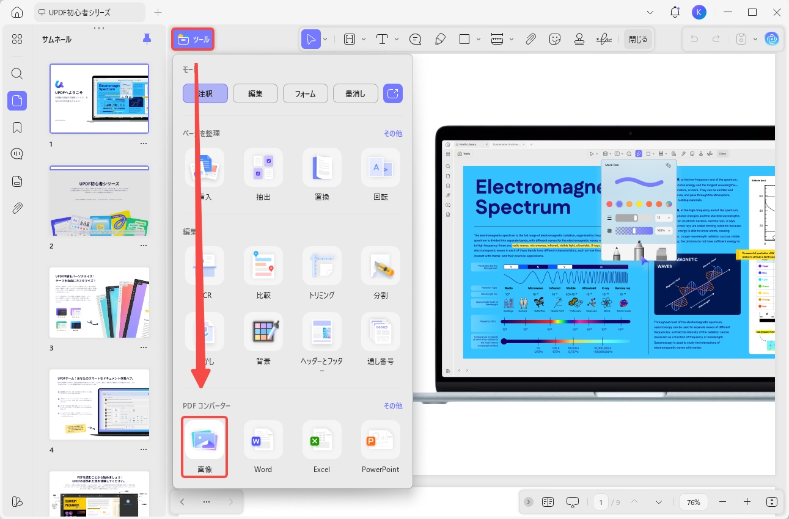
Task: Convert the PDF to Word
Action: click(x=263, y=448)
